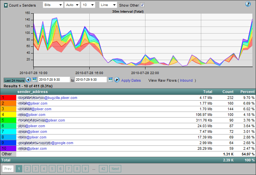Screen dimensions: 256x175
Task: Open the Inbound raw flows link
Action: pyautogui.click(x=186, y=80)
